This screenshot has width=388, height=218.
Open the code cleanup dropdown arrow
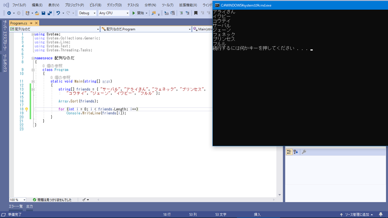point(88,200)
